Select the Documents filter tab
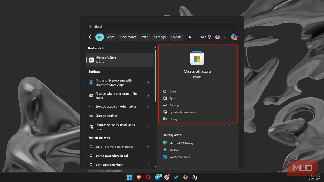This screenshot has width=324, height=182. tap(128, 37)
